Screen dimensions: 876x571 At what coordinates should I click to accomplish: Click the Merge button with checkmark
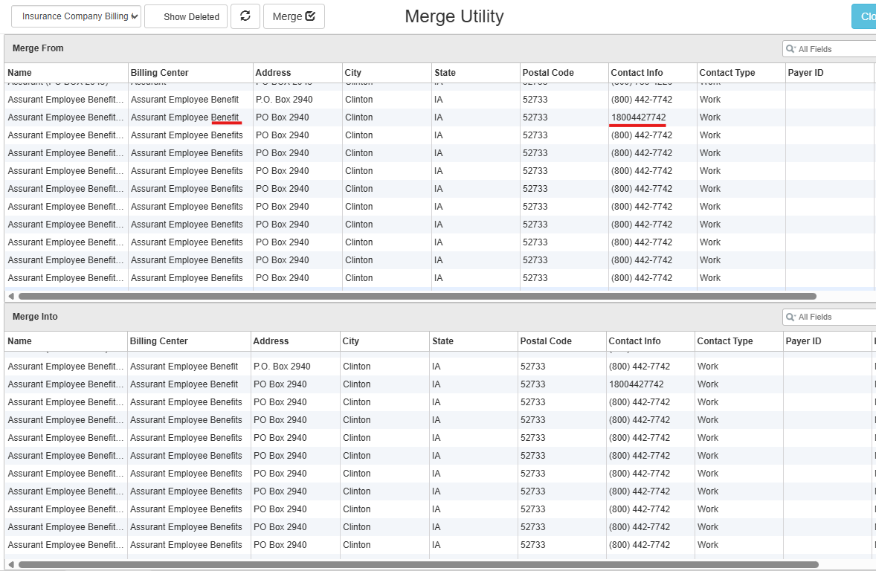coord(294,16)
